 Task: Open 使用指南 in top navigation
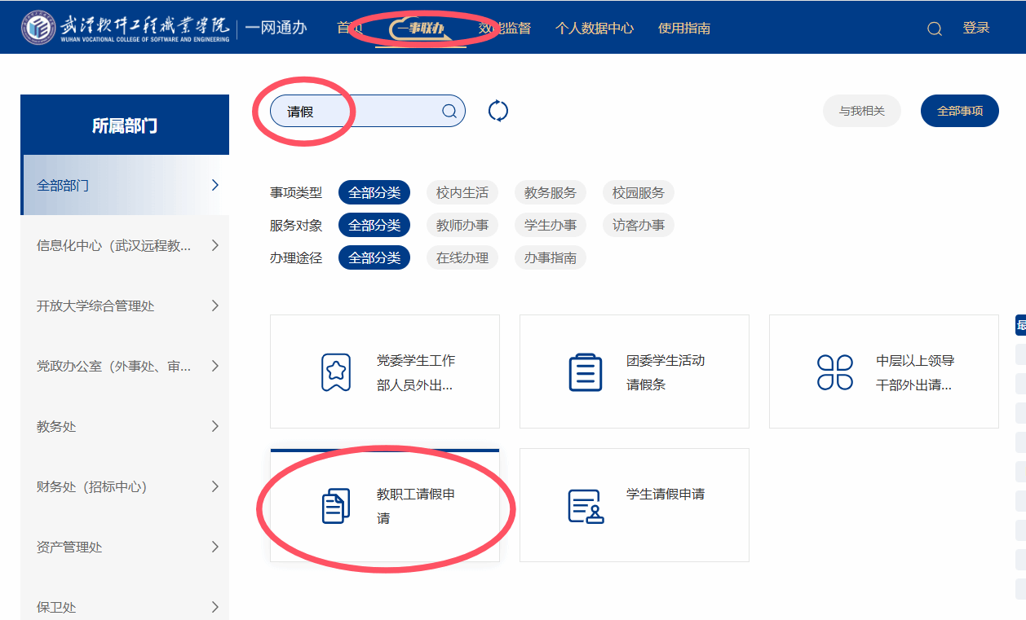click(x=683, y=29)
